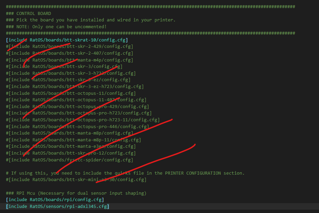
Task: Click the "NOTE: Only one can be uncommented!" comment
Action: tap(56, 26)
